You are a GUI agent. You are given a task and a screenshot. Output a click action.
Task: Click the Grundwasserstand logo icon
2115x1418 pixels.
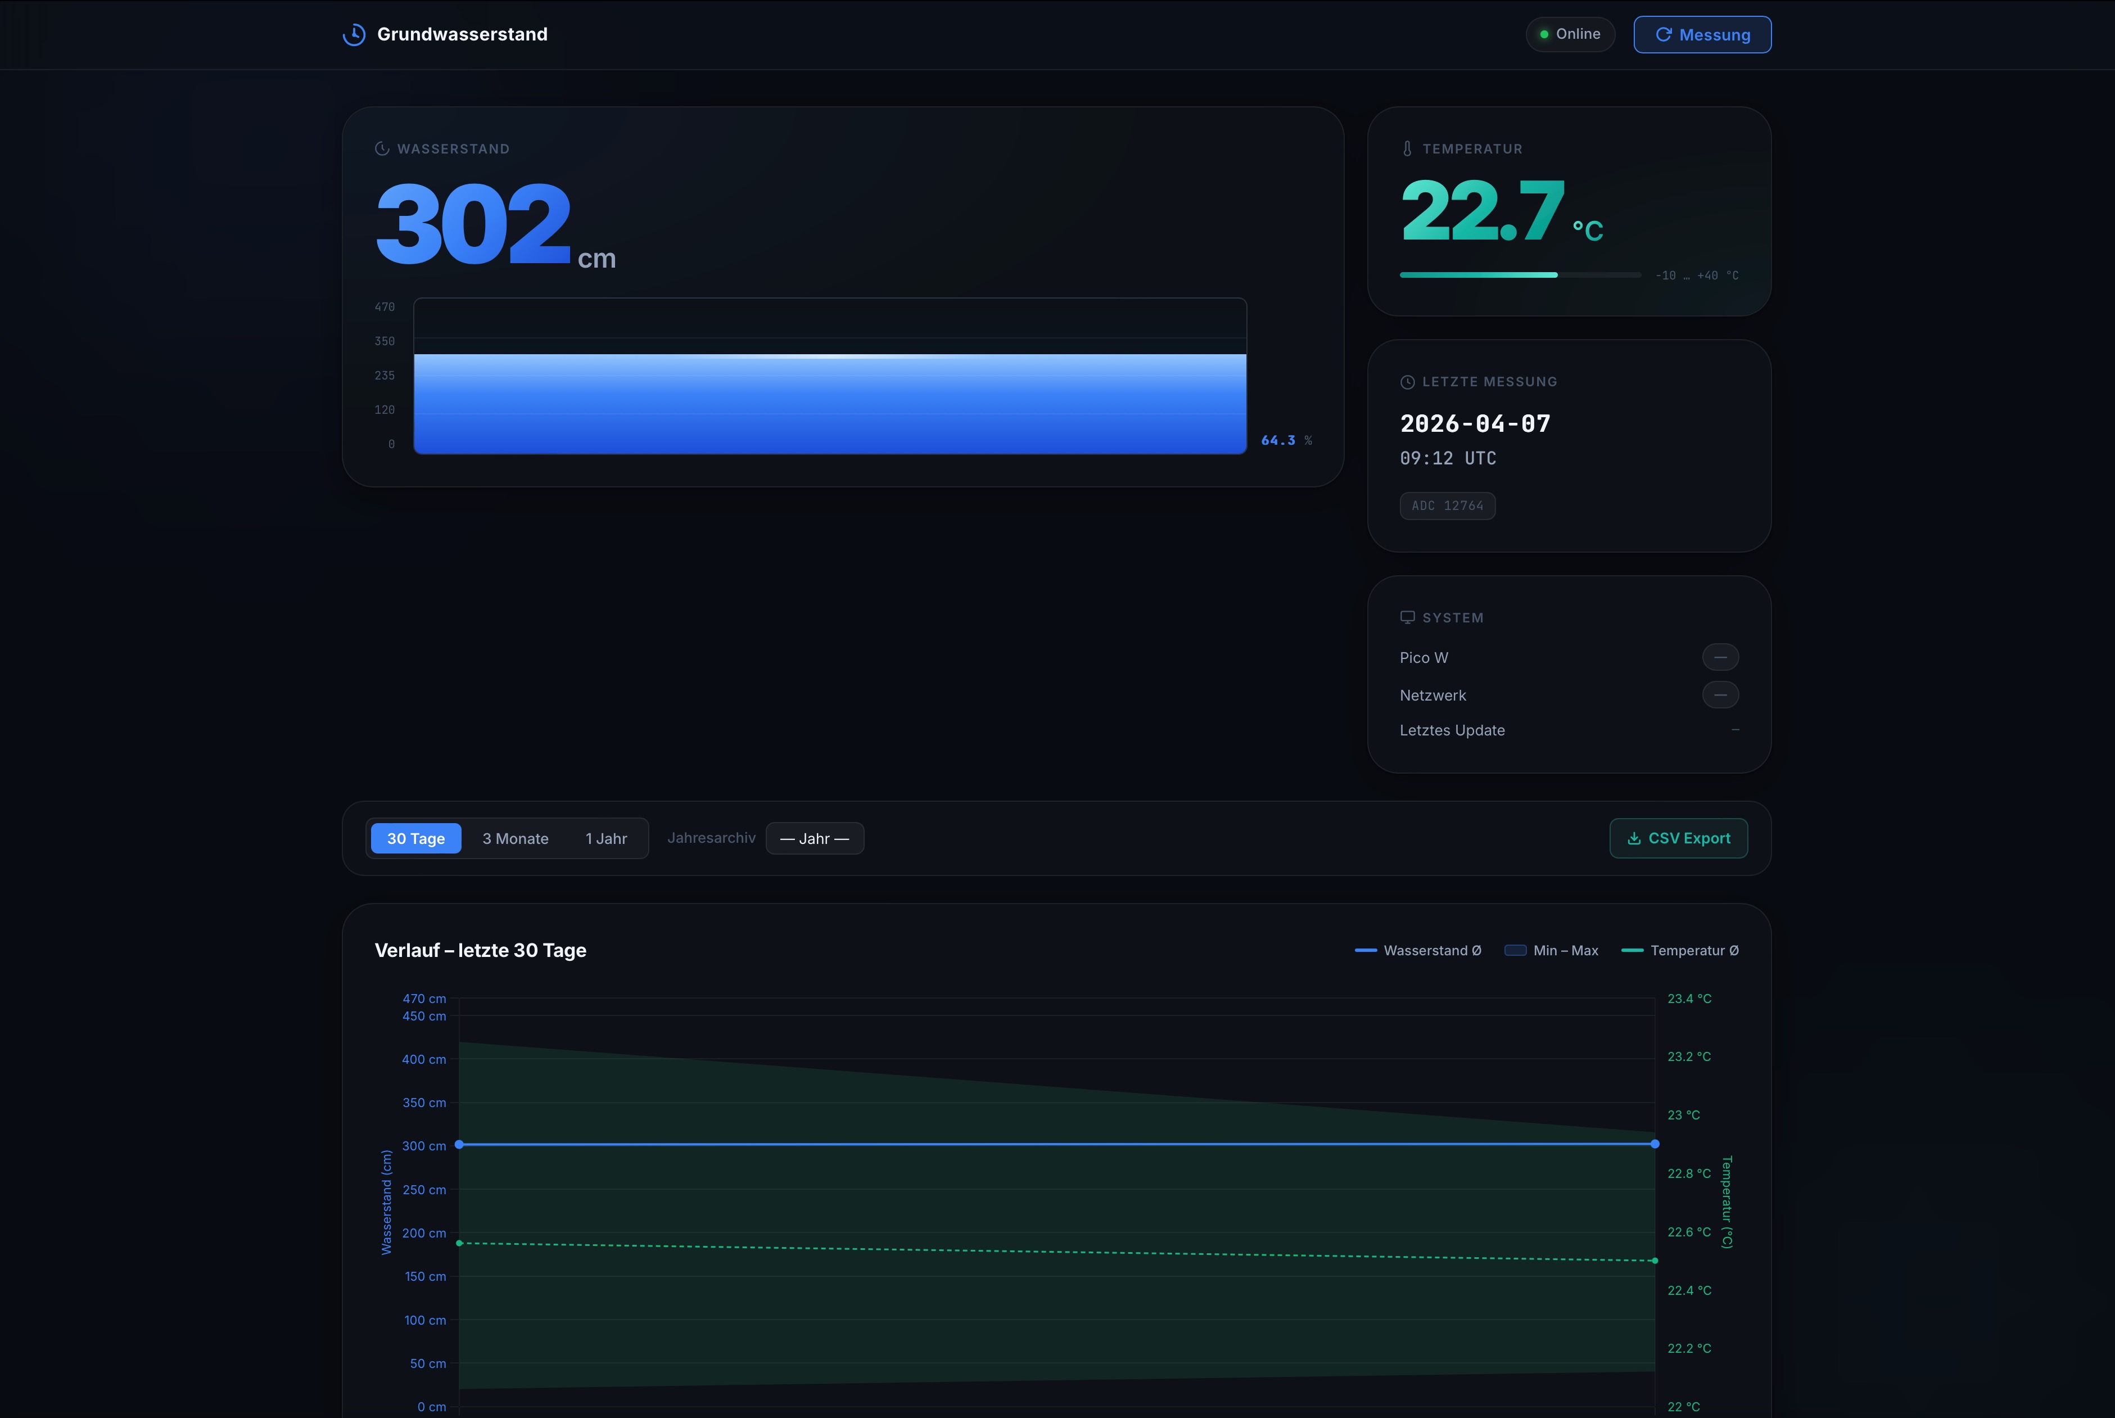354,34
